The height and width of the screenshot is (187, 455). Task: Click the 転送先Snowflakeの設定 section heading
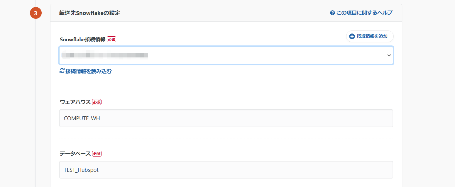(90, 13)
